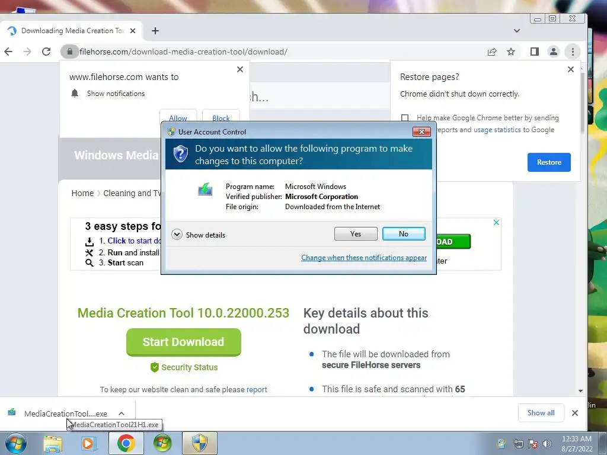Click the Chrome forward arrow
The width and height of the screenshot is (607, 455).
27,52
